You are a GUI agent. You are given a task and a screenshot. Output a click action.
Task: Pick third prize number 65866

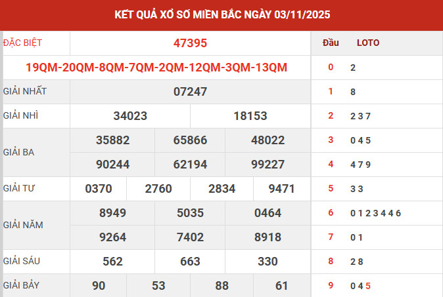[190, 140]
